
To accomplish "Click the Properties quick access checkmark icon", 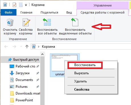I will coord(14,5).
